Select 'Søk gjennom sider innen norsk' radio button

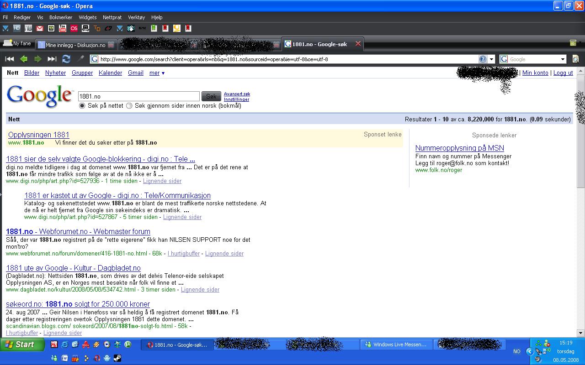tap(129, 105)
